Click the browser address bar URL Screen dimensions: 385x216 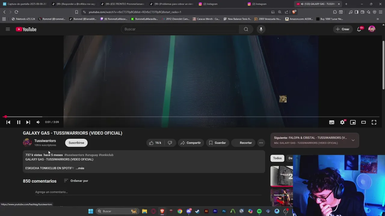(x=135, y=12)
